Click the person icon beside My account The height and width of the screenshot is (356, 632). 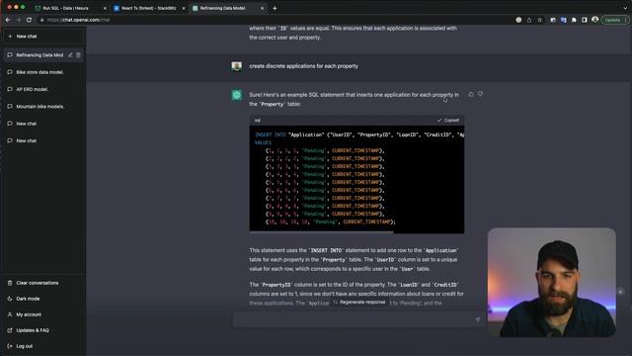(x=10, y=314)
